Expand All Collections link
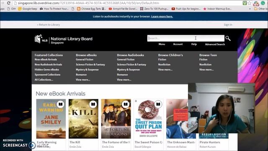 [x=44, y=80]
